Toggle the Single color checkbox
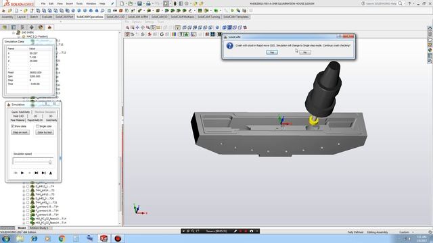 (38, 126)
